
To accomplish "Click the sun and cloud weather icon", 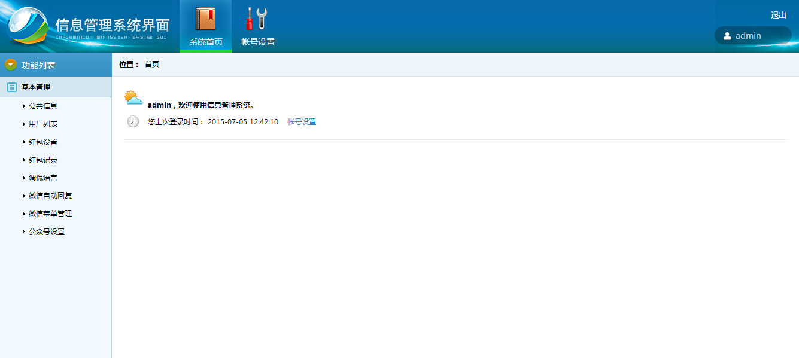I will [x=133, y=98].
